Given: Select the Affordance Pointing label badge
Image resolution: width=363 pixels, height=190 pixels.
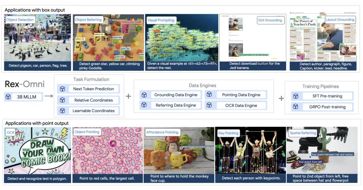Looking at the screenshot, I should 162,132.
